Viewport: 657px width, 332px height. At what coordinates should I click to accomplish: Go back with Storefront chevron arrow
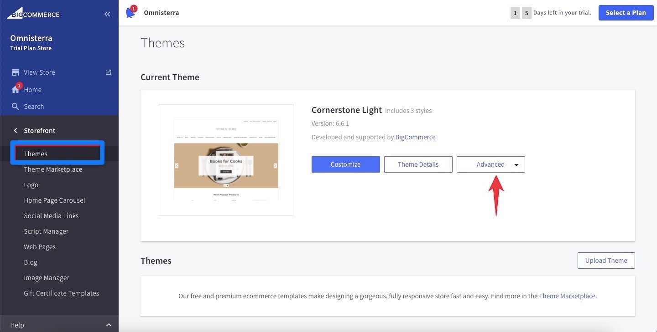click(15, 131)
